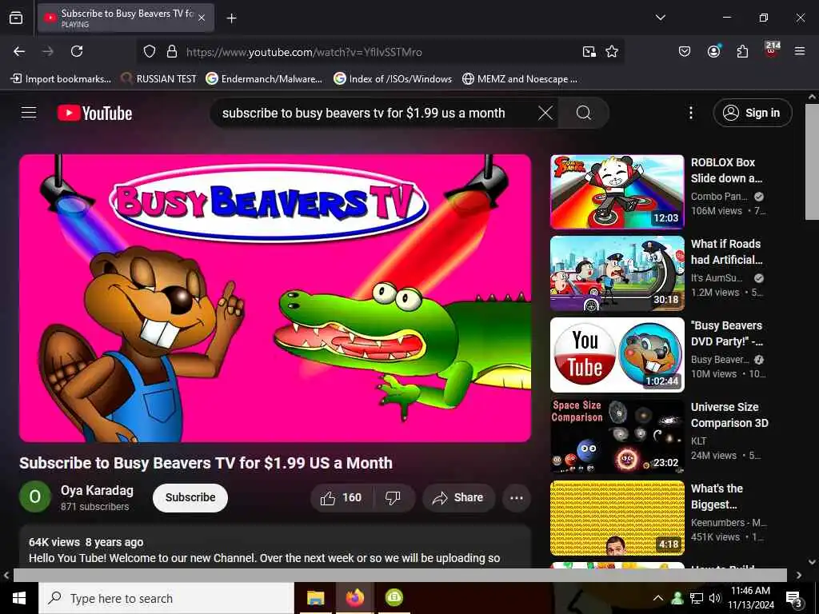Screen dimensions: 819x614
Task: Open the taskbar clock and date
Action: point(750,598)
